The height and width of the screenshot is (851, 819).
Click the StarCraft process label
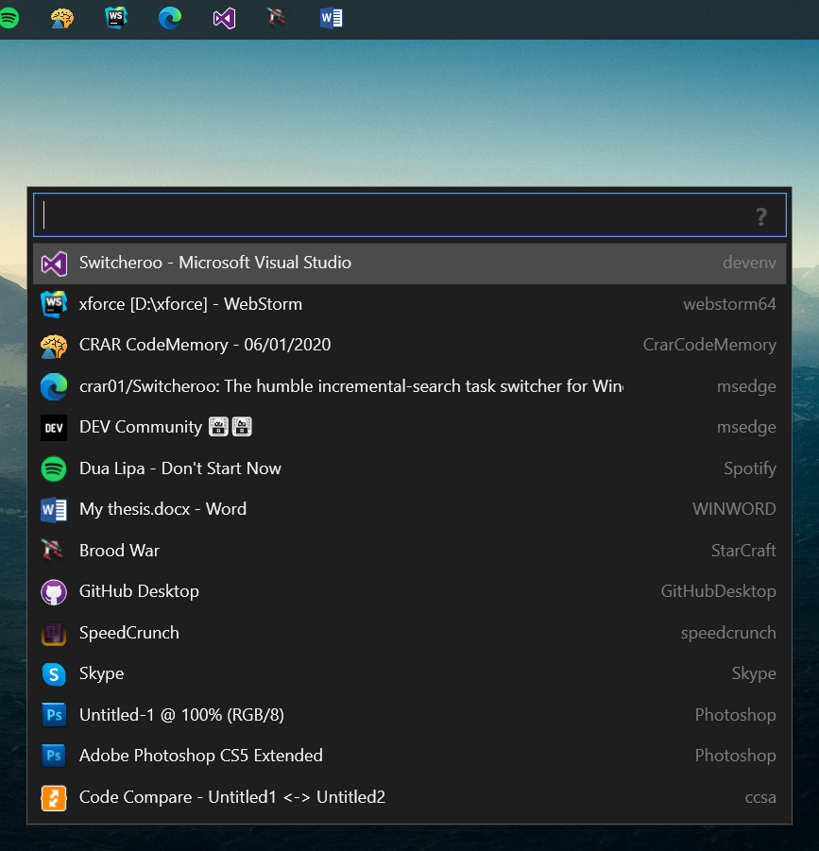click(x=743, y=551)
